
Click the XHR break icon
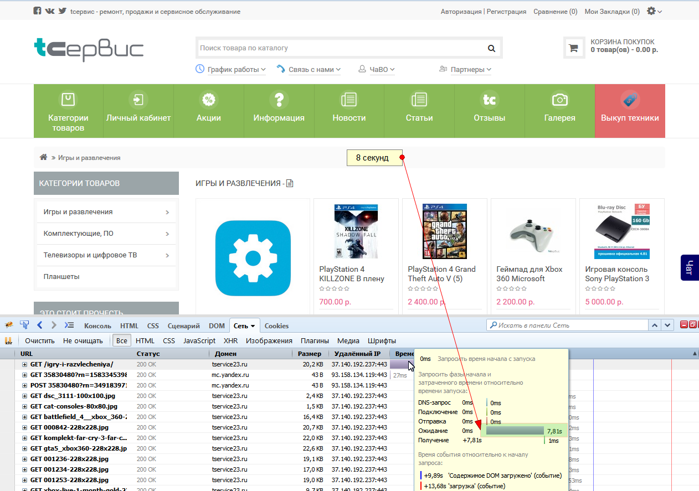click(9, 340)
